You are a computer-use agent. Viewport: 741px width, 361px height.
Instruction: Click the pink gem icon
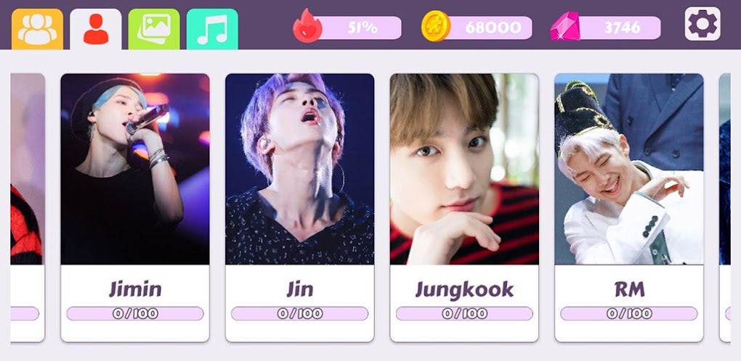[x=565, y=26]
